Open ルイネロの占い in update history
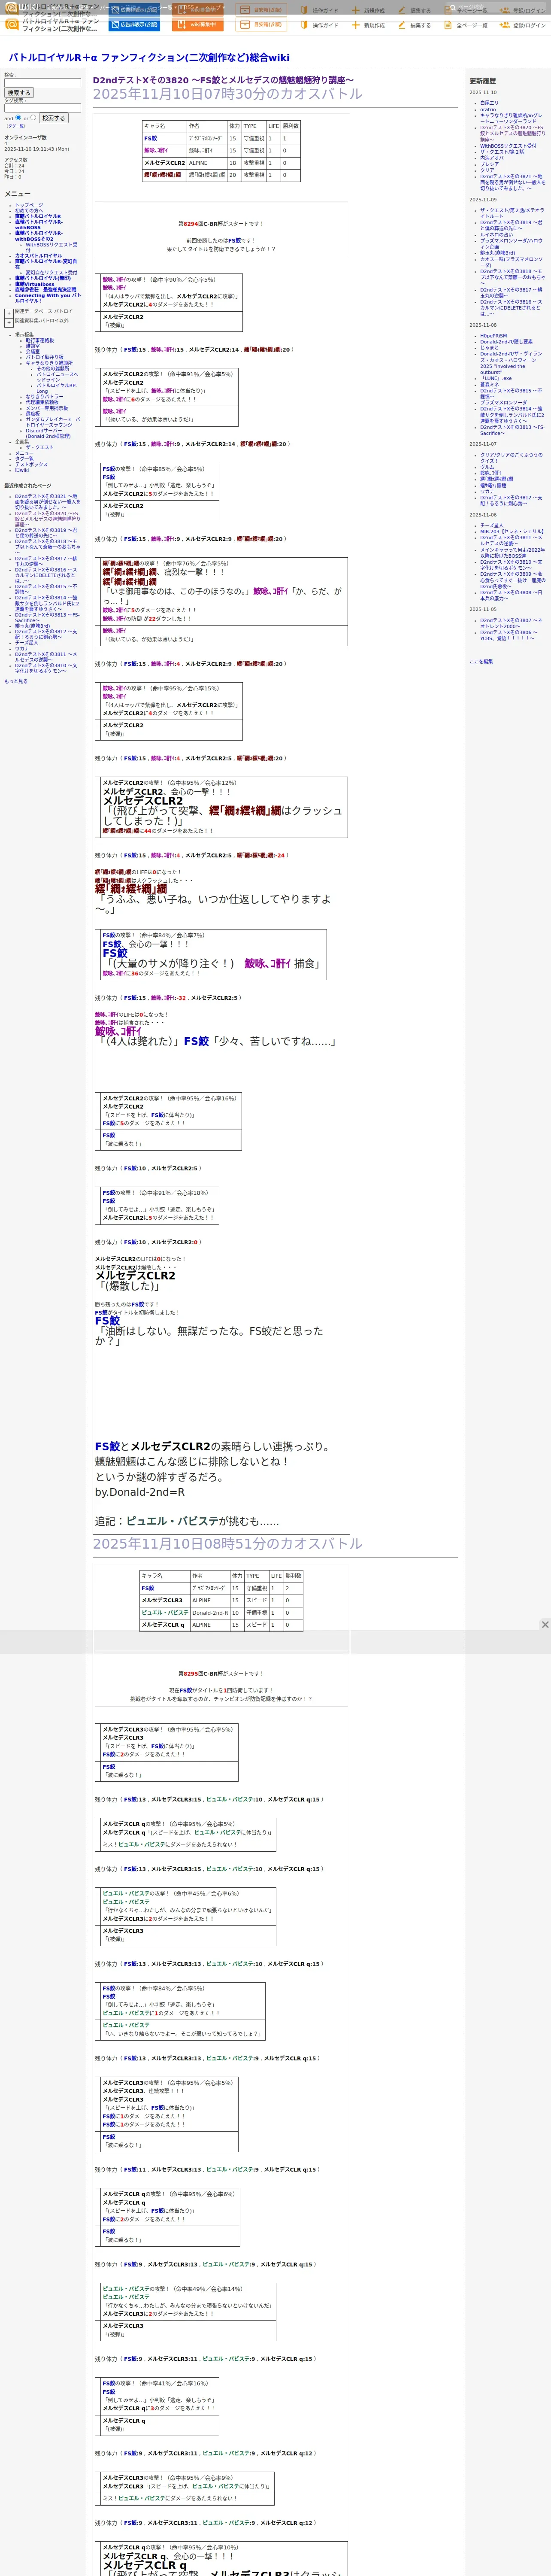Viewport: 551px width, 2576px height. 496,234
